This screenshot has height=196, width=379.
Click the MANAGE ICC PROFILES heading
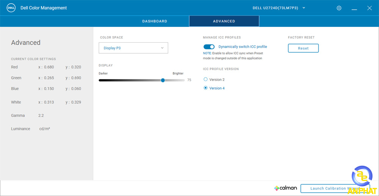point(222,37)
